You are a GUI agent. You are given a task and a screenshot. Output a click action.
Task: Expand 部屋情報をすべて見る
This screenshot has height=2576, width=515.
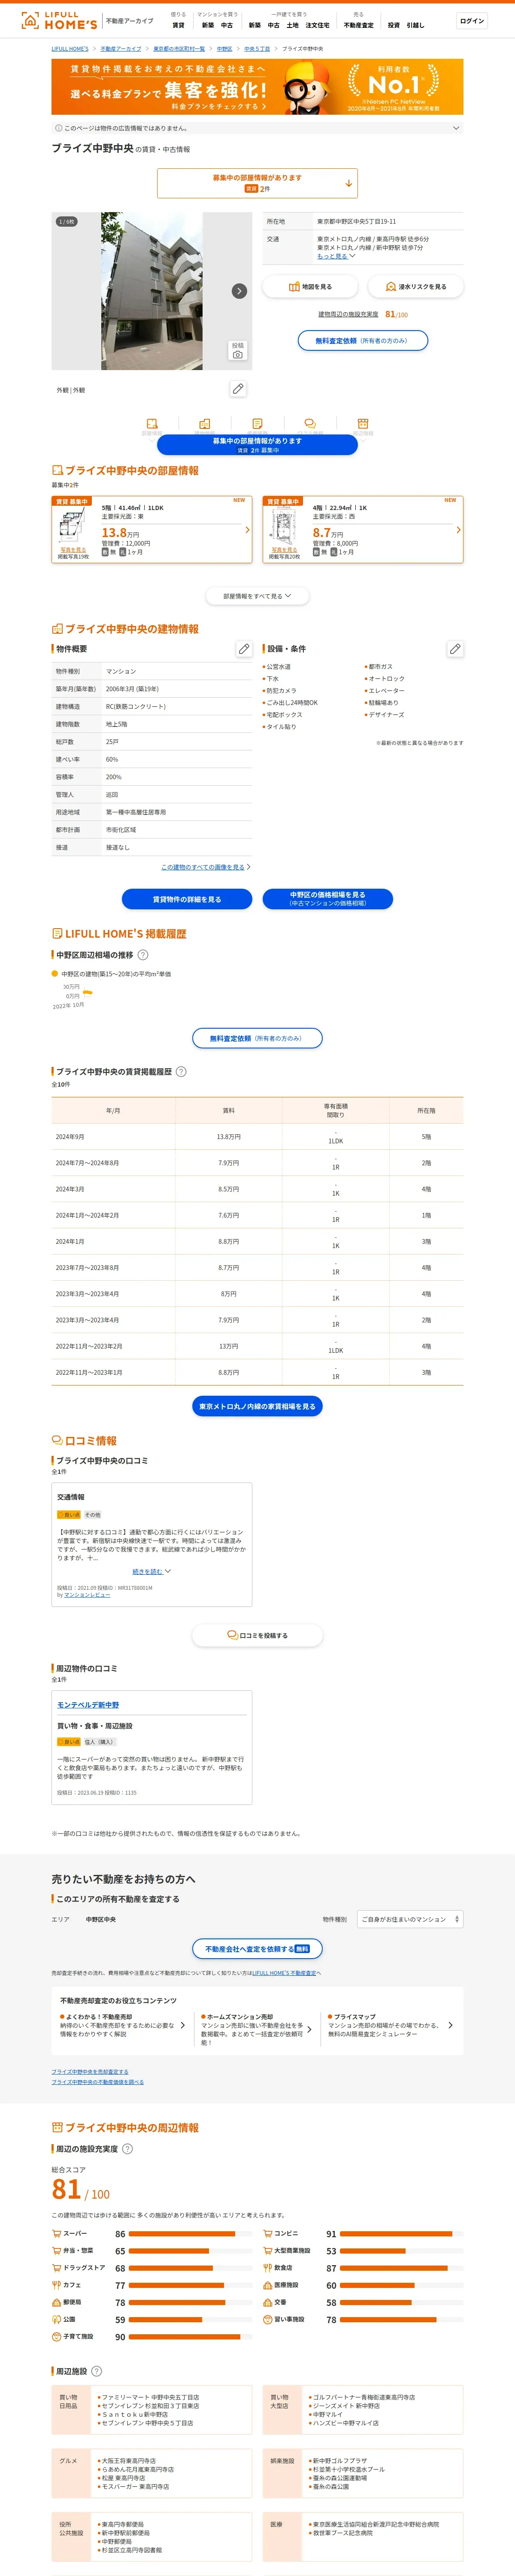(x=257, y=596)
